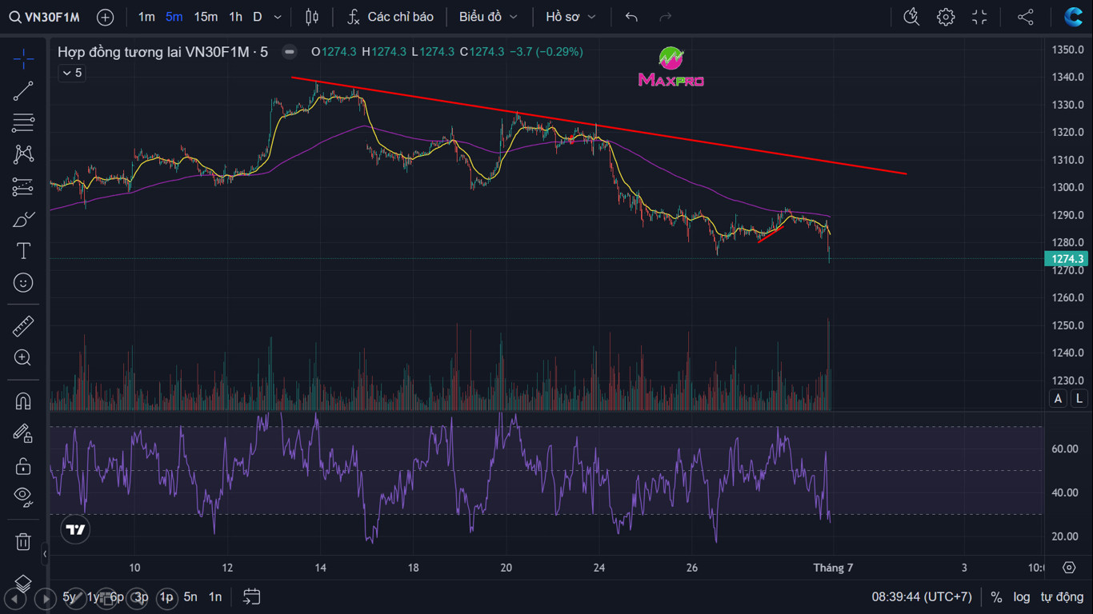
Task: Open the 'Các chỉ báo' indicators menu
Action: click(390, 17)
